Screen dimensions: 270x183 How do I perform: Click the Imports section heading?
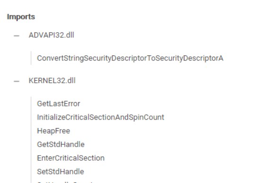pos(21,17)
